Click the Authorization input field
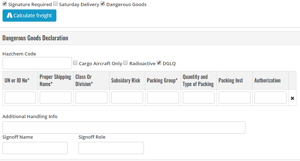Screen dimensions: 300x161 (x=270, y=98)
